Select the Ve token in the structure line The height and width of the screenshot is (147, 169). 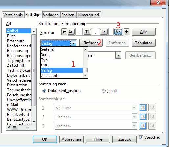coord(118,32)
